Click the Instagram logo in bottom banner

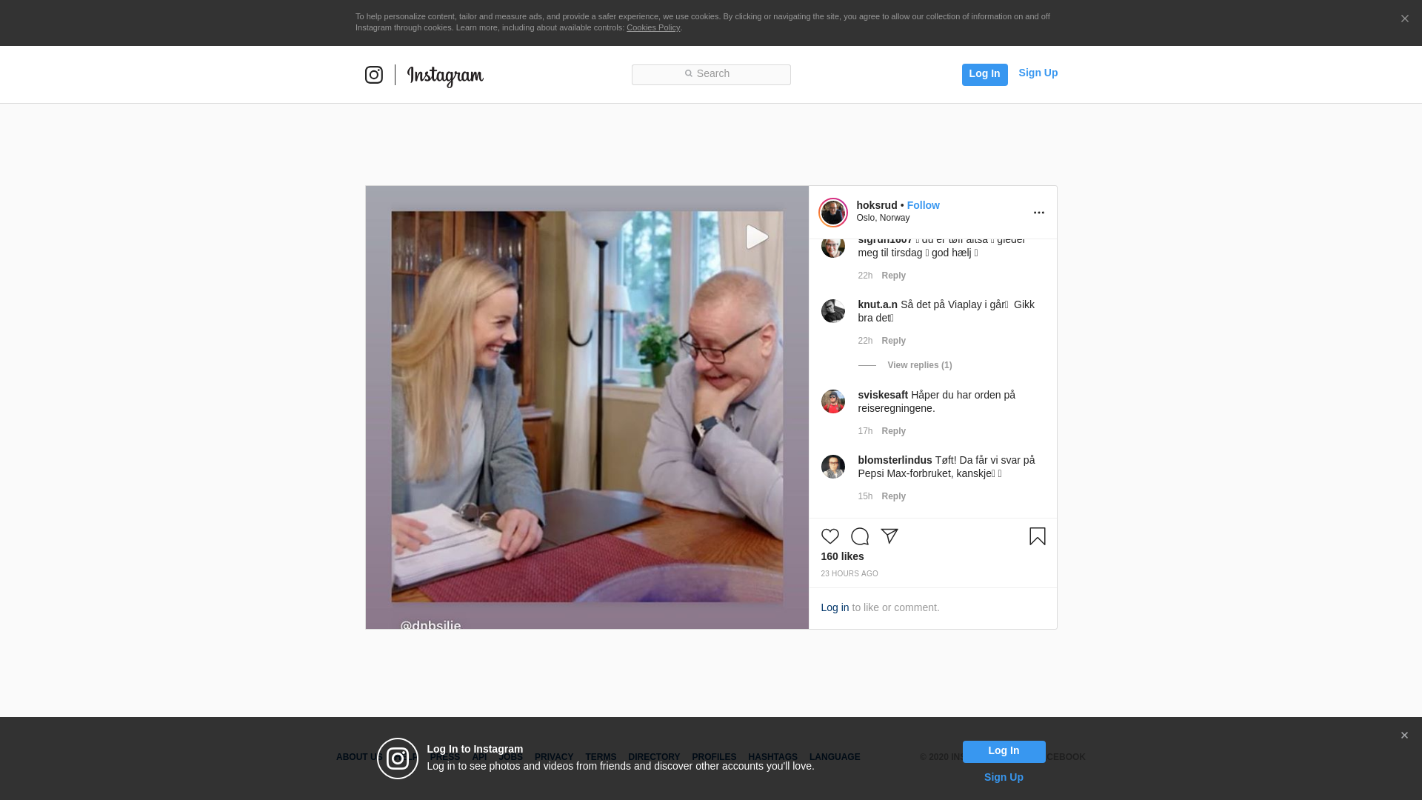(x=398, y=759)
